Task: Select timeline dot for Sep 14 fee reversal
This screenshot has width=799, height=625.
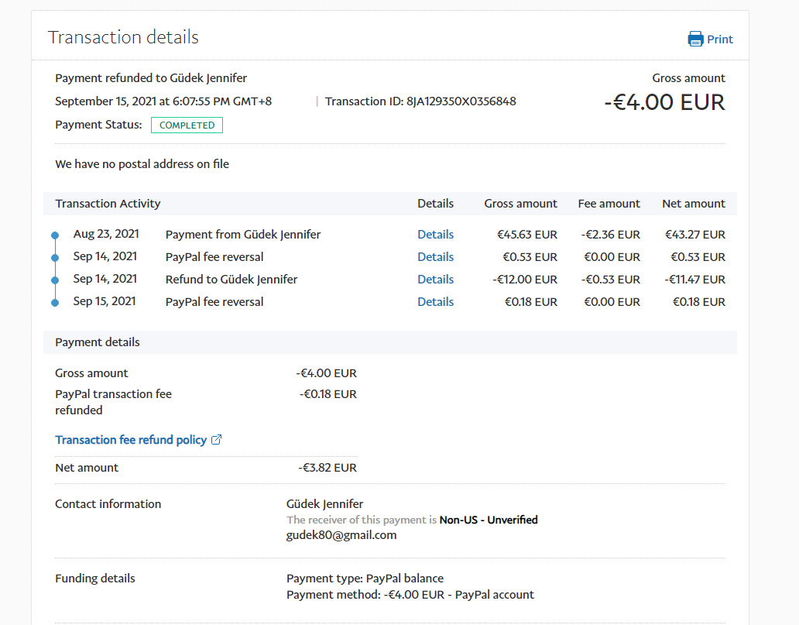Action: click(54, 258)
